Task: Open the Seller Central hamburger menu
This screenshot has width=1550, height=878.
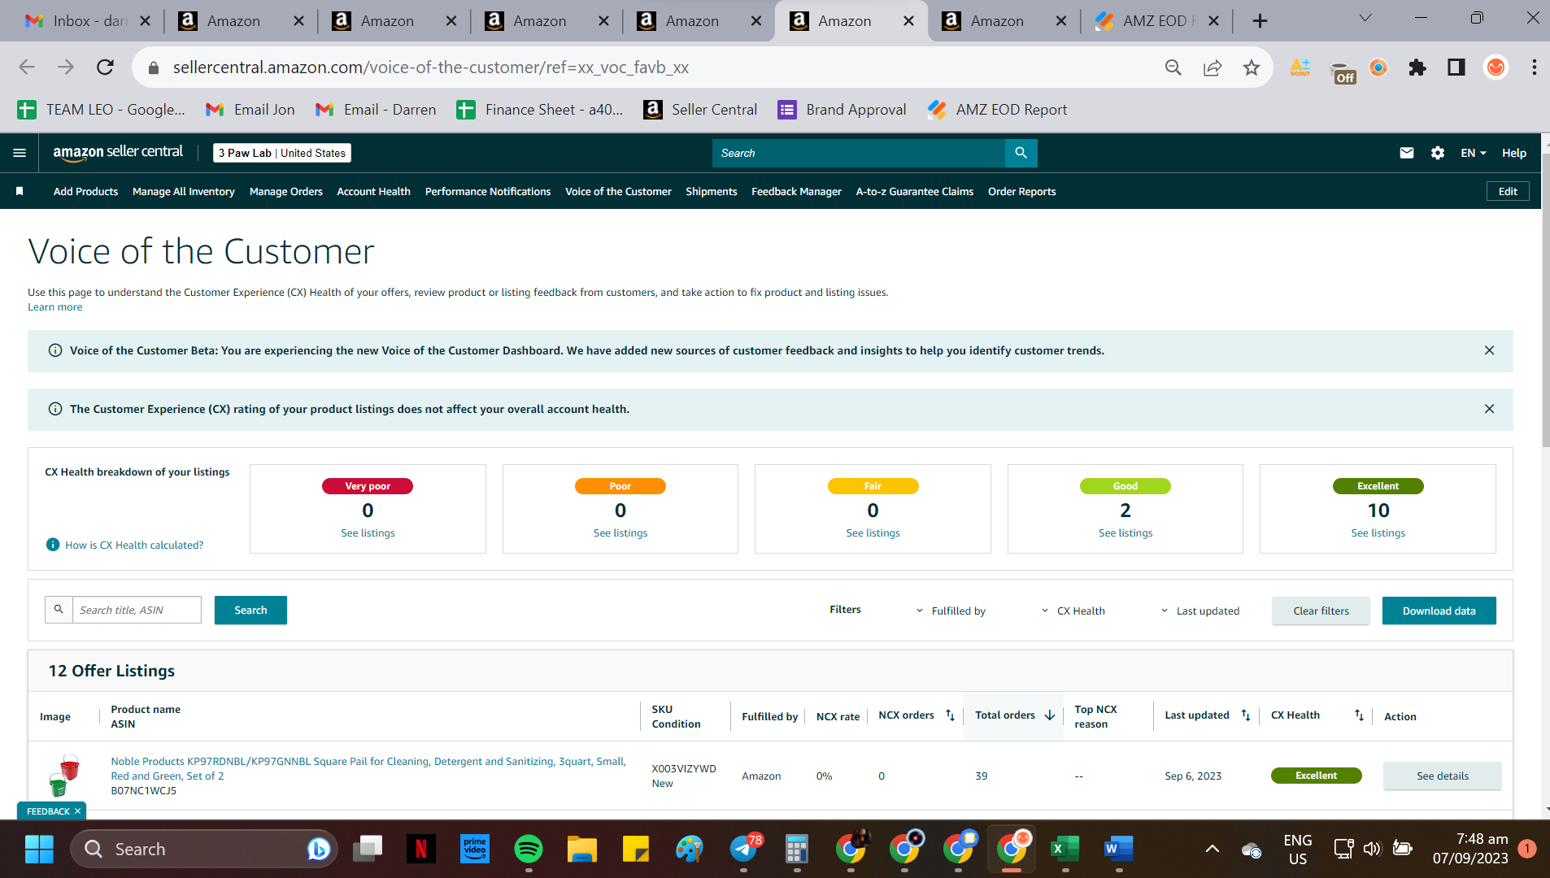Action: [20, 153]
